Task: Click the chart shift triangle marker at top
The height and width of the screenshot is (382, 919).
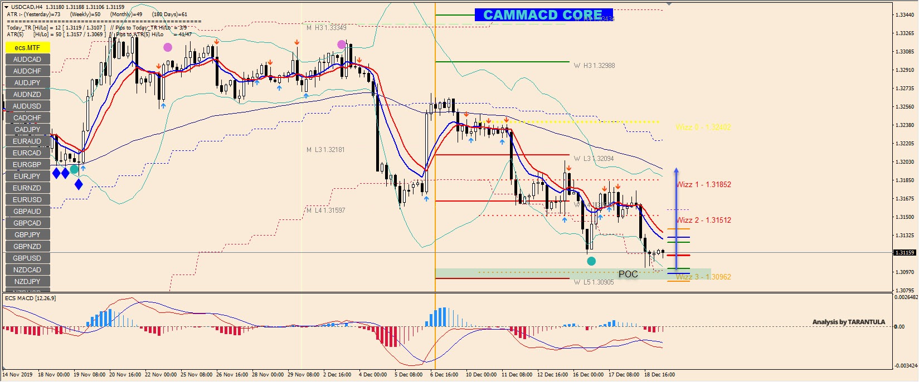Action: coord(669,4)
